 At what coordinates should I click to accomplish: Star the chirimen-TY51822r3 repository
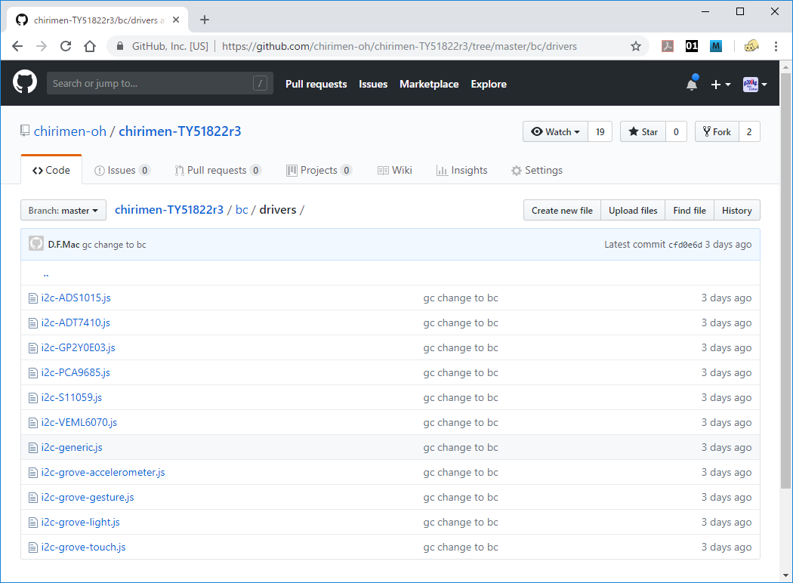[643, 131]
